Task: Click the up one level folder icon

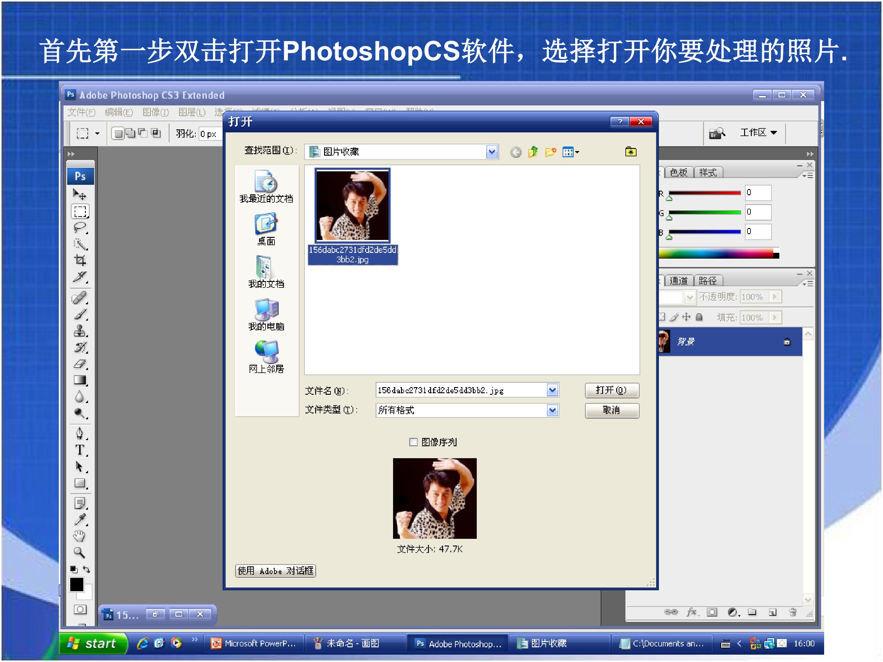Action: click(533, 152)
